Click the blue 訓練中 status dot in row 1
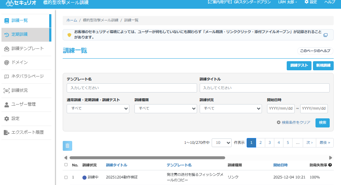Viewport: 341px width, 185px height. (85, 177)
